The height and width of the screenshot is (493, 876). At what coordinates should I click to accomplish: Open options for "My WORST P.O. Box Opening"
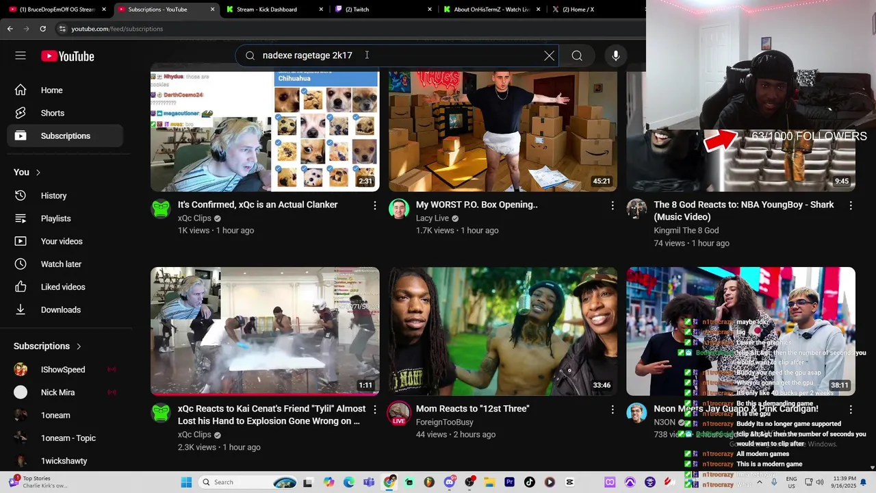[613, 205]
